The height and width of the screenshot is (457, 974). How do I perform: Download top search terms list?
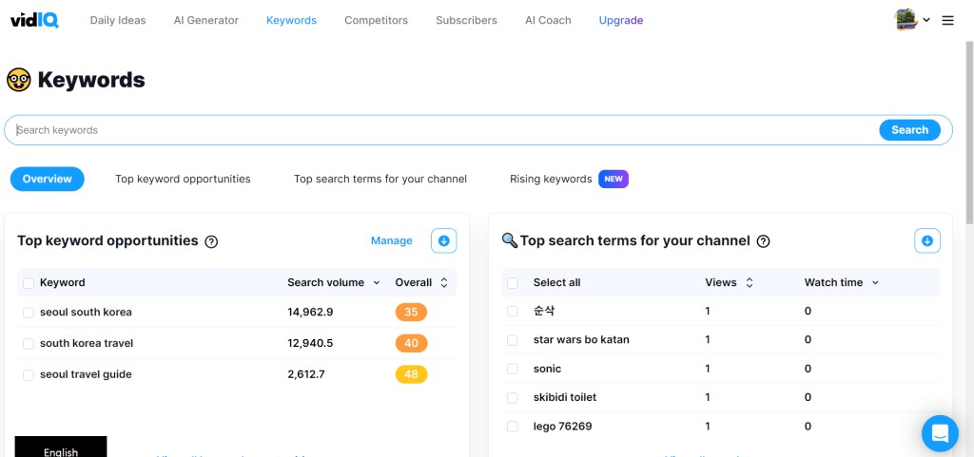927,241
